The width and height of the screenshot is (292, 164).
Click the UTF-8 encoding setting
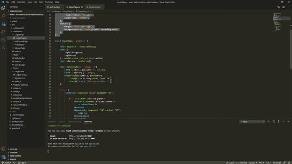point(261,163)
